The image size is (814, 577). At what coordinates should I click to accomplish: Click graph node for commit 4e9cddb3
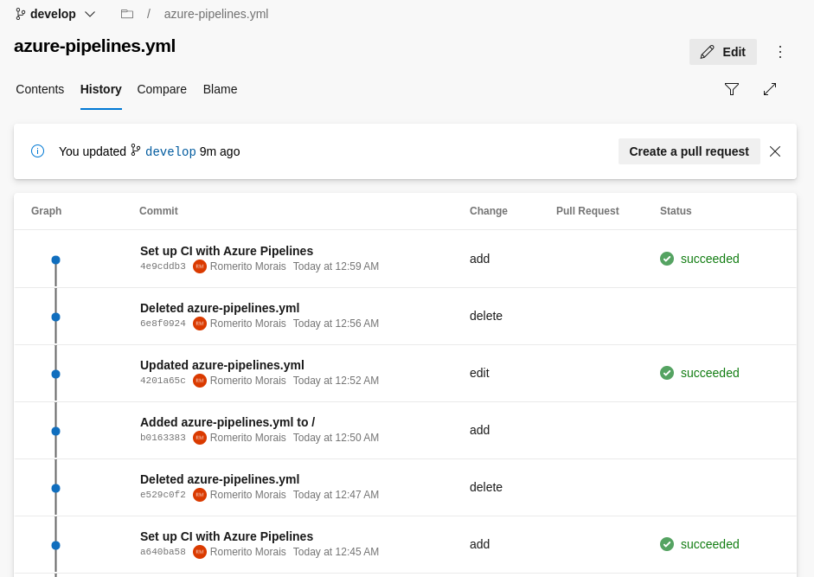pyautogui.click(x=55, y=260)
